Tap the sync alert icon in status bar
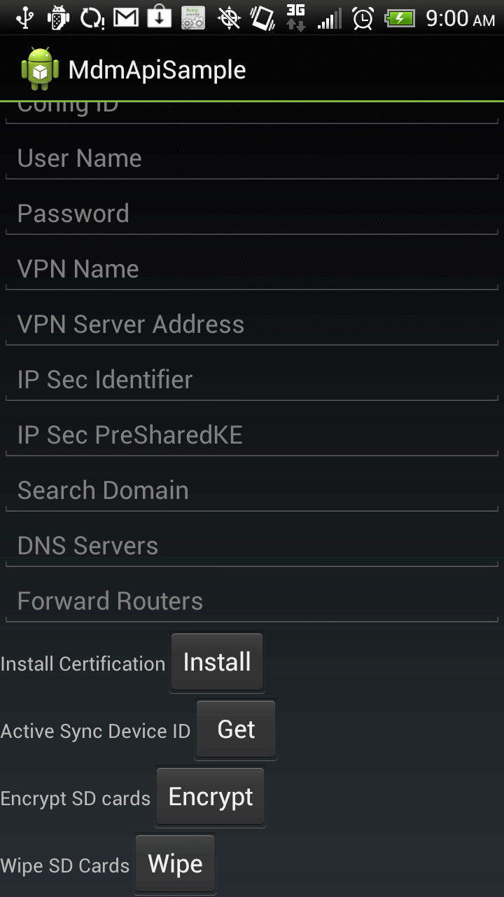 click(x=92, y=18)
